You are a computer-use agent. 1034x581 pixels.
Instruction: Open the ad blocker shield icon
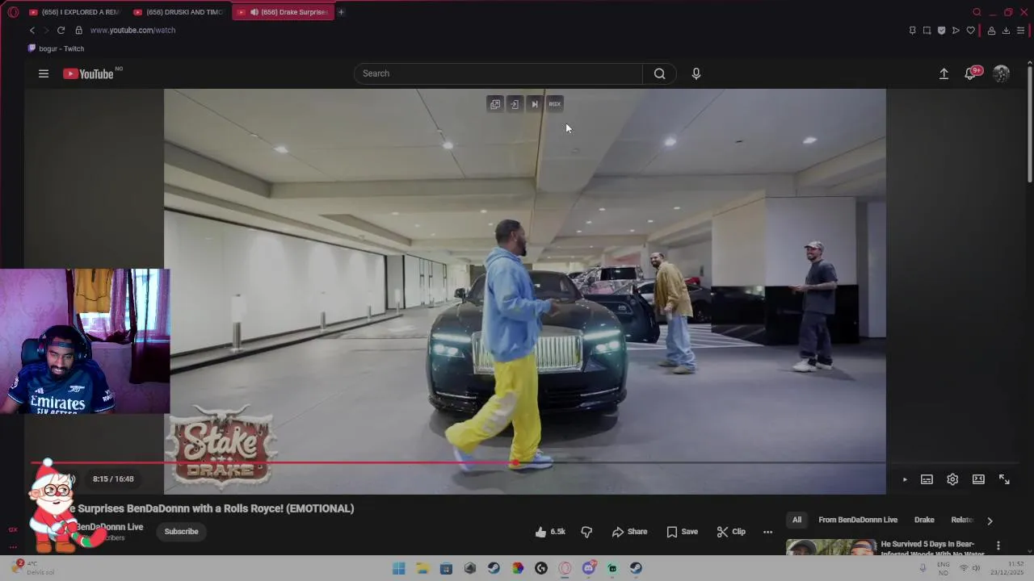click(x=941, y=31)
